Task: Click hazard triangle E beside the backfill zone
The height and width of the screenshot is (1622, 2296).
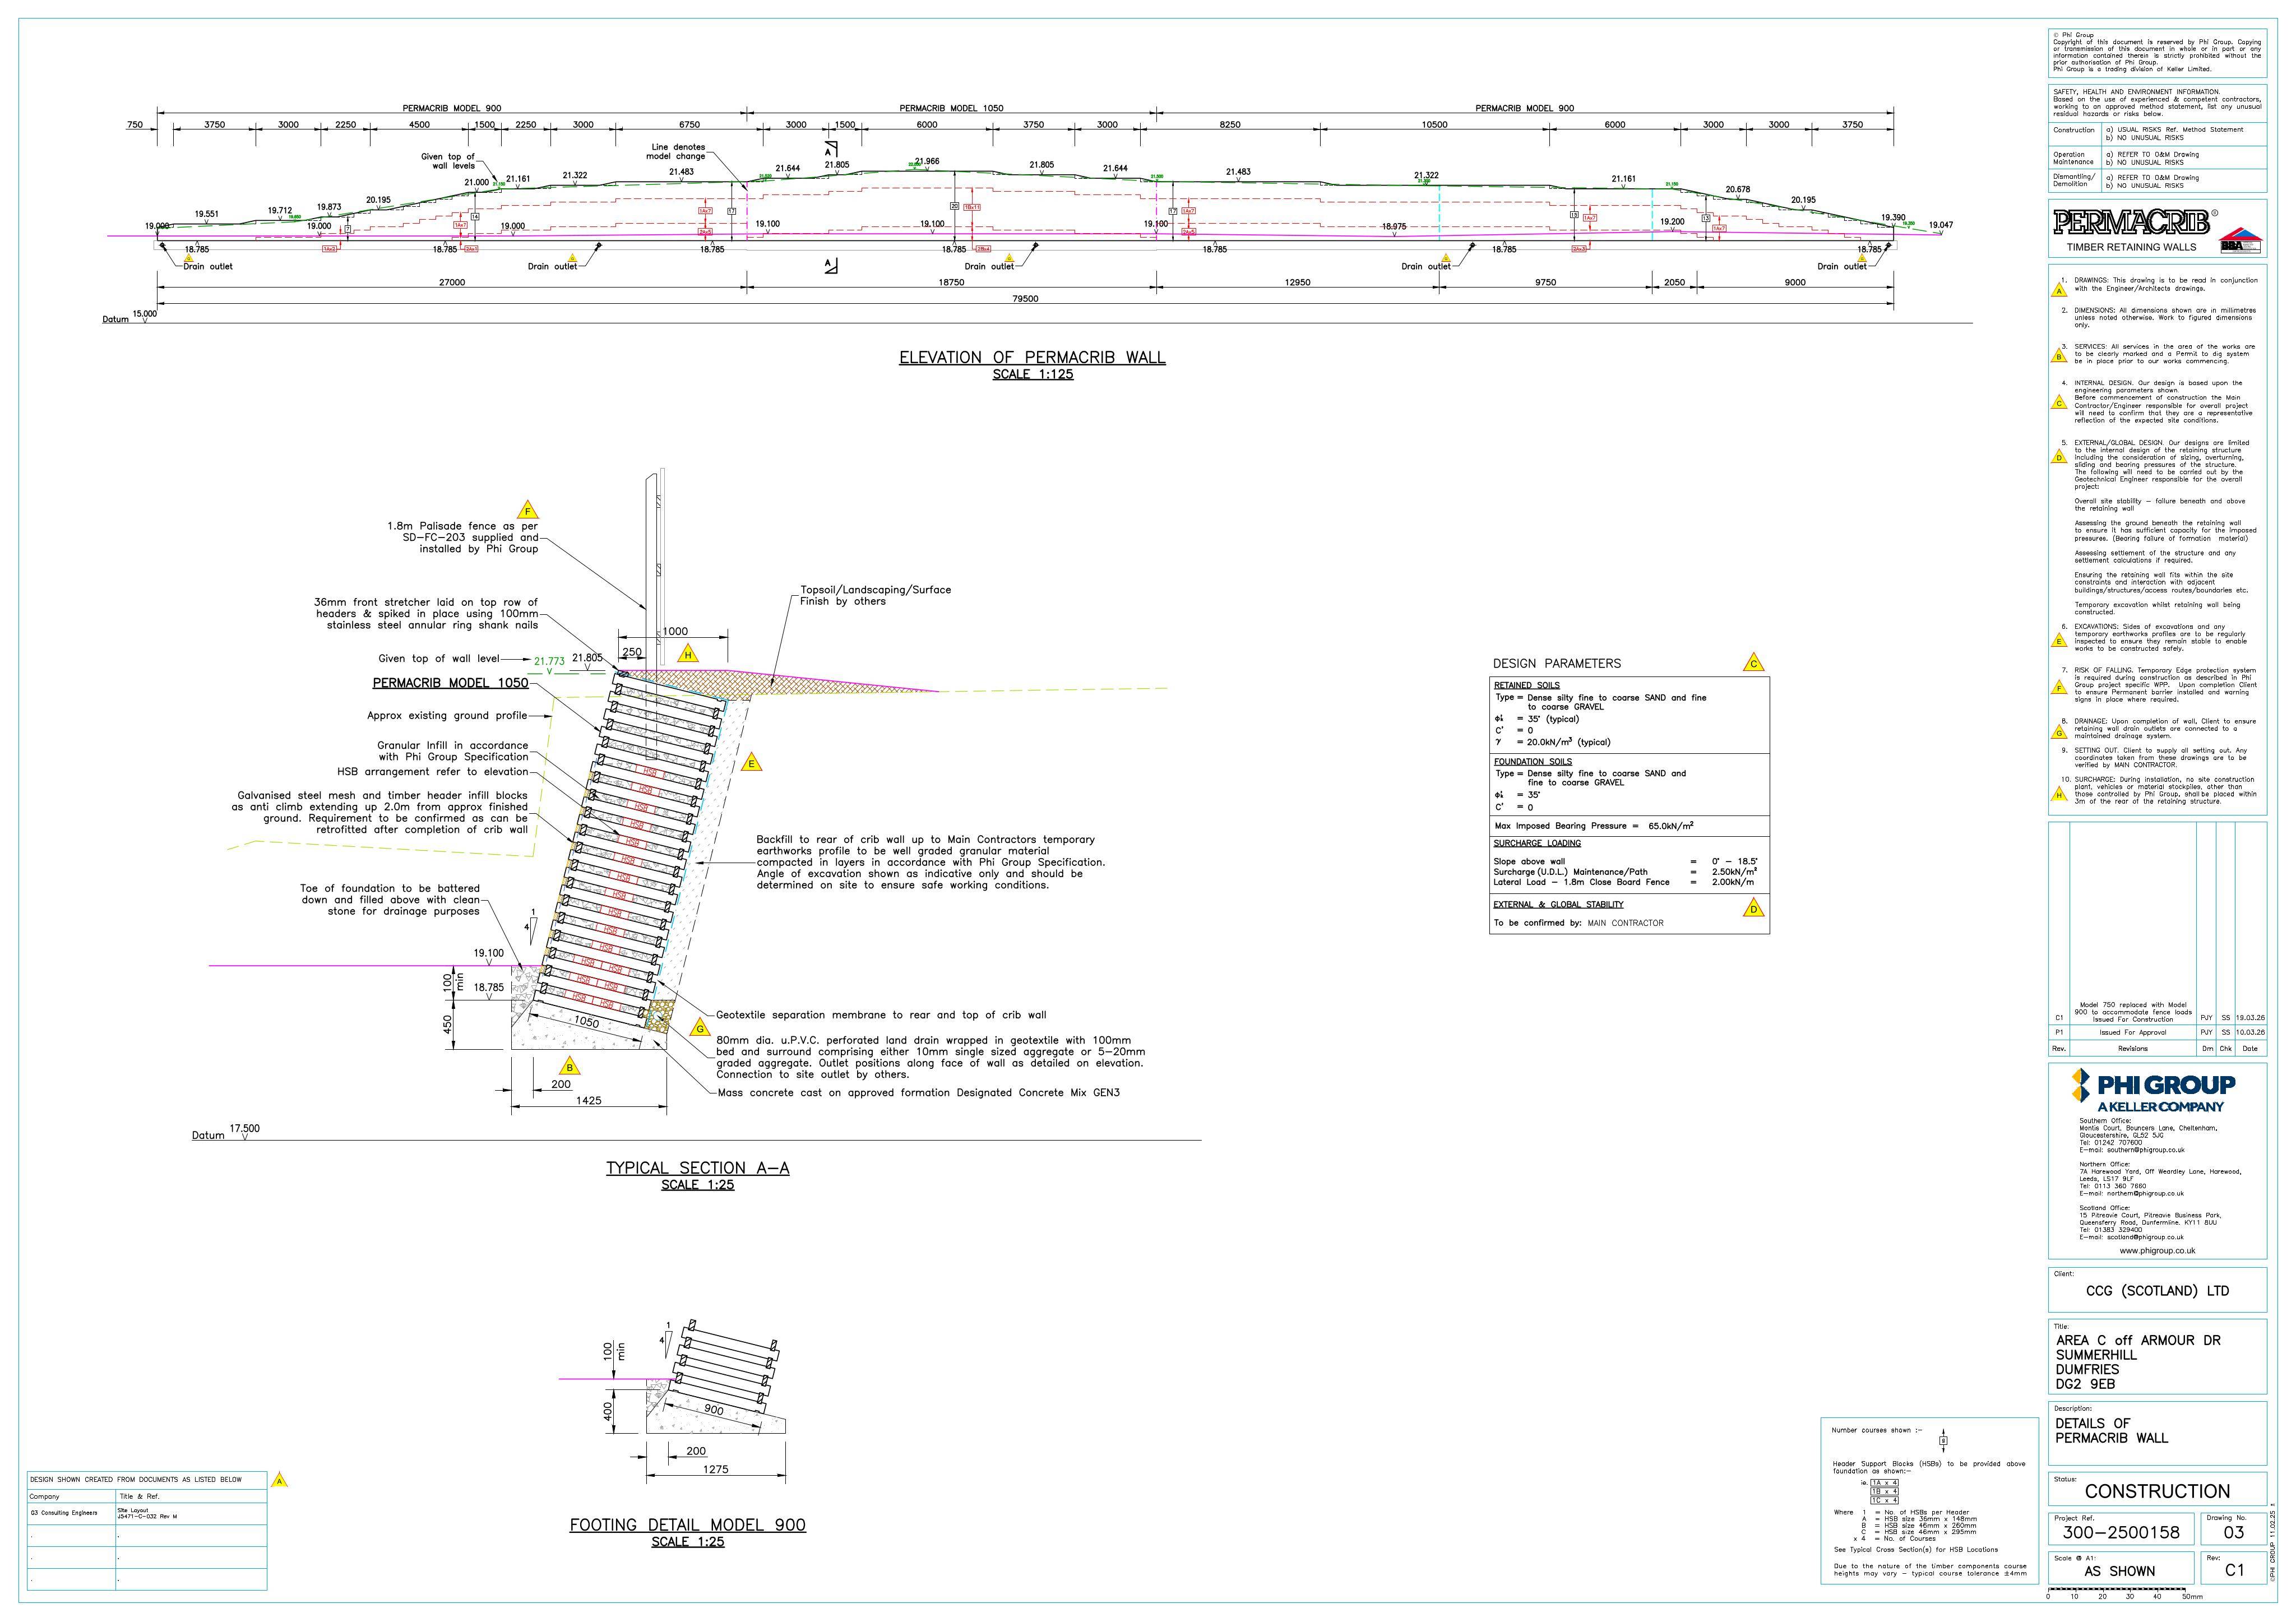Action: (x=752, y=763)
